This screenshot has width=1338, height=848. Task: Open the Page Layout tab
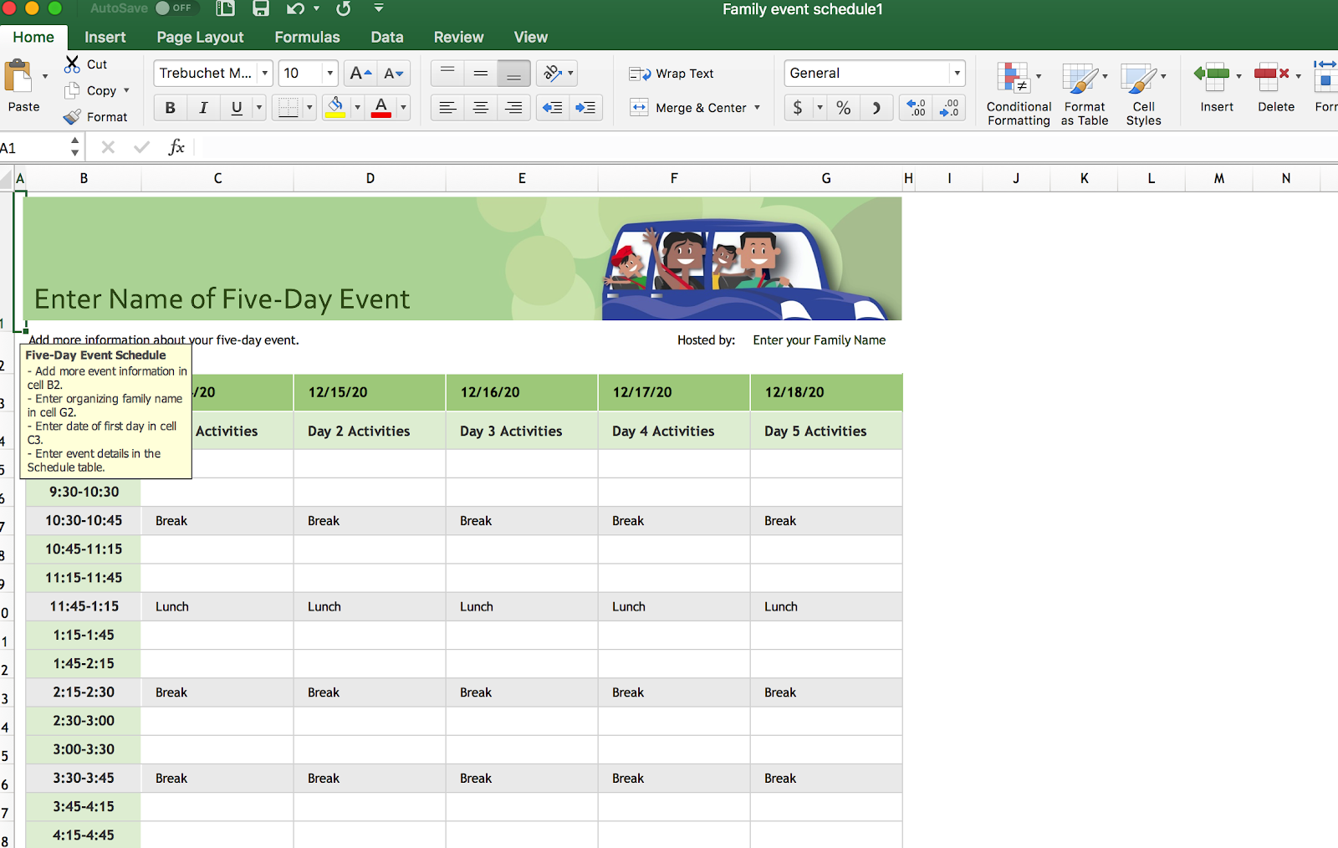pos(201,37)
